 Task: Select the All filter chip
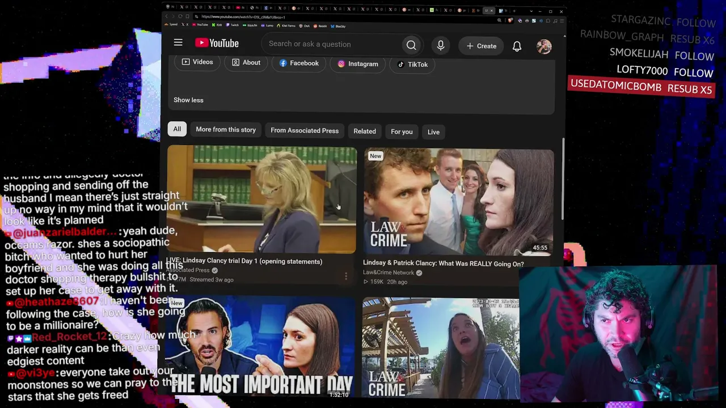point(177,129)
